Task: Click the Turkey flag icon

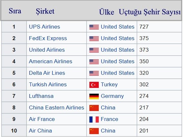Action: point(94,85)
